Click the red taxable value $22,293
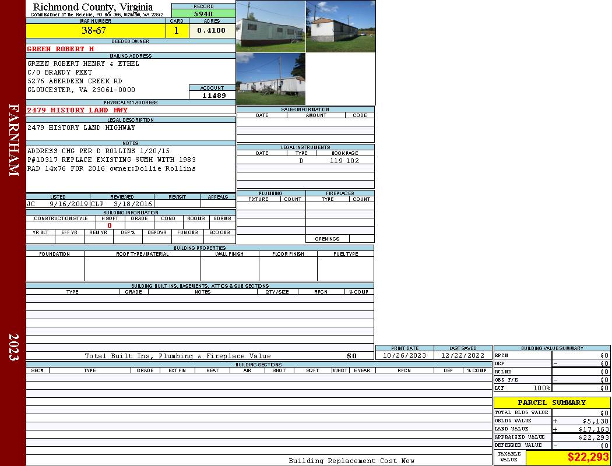 [x=588, y=457]
